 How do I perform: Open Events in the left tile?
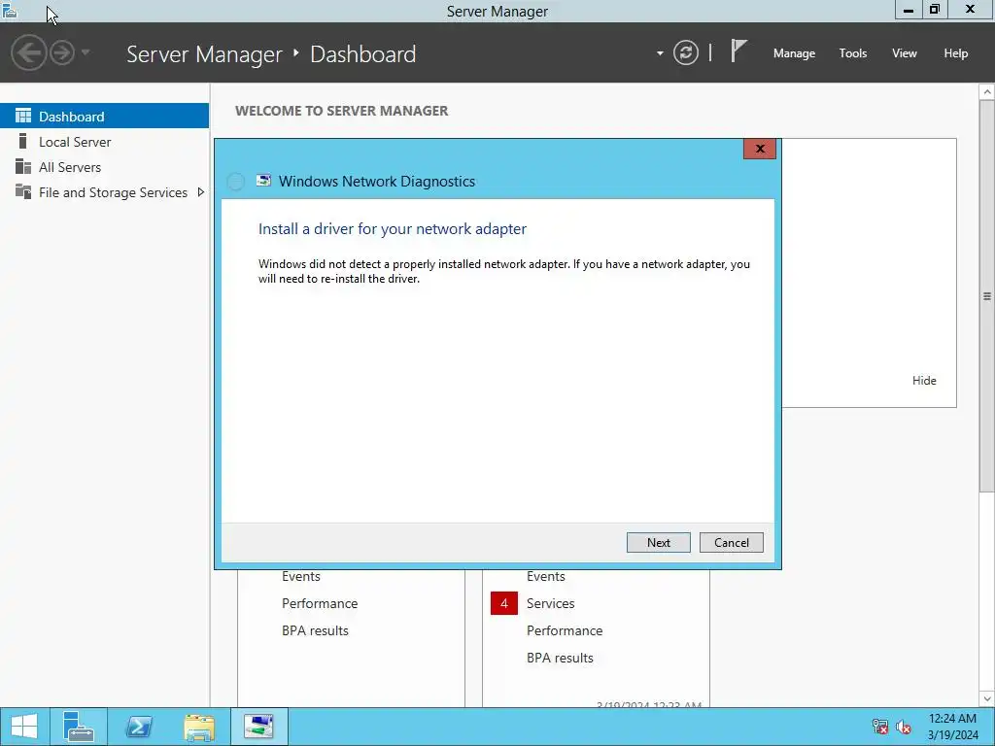point(301,576)
